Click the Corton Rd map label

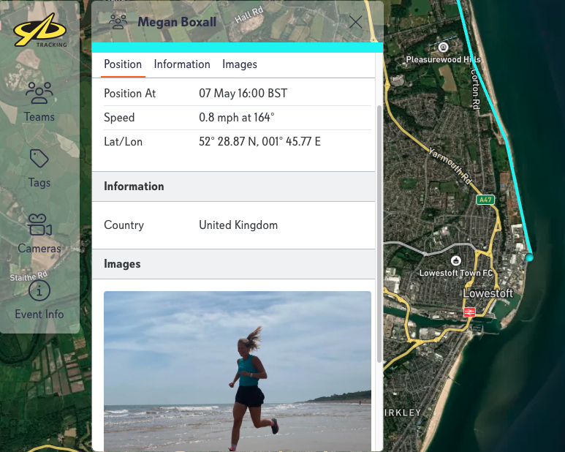pyautogui.click(x=476, y=89)
